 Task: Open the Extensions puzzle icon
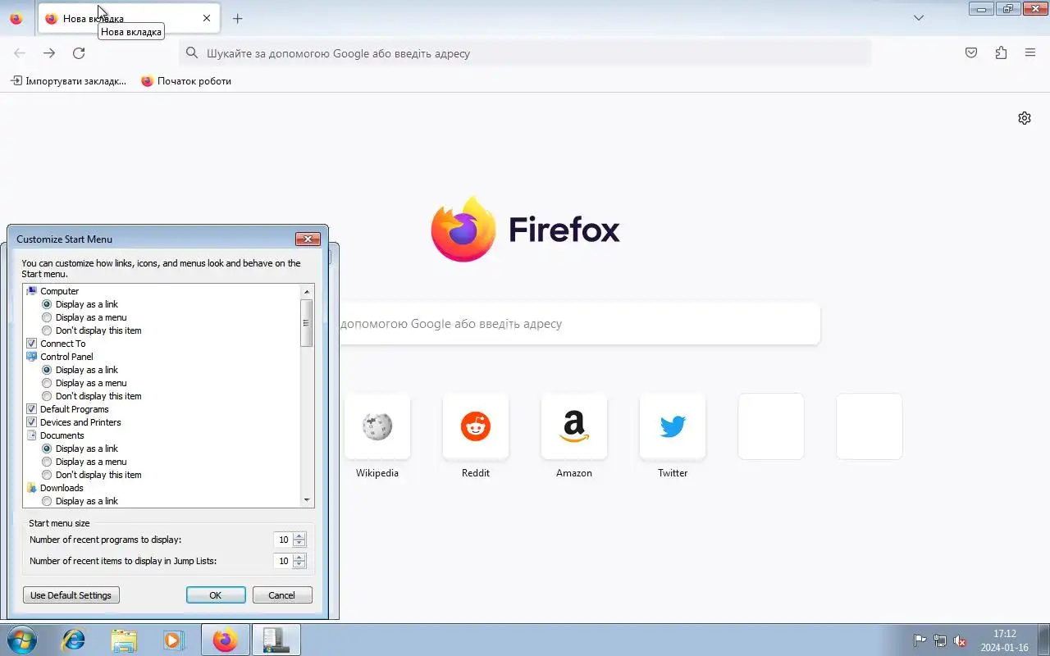1001,53
